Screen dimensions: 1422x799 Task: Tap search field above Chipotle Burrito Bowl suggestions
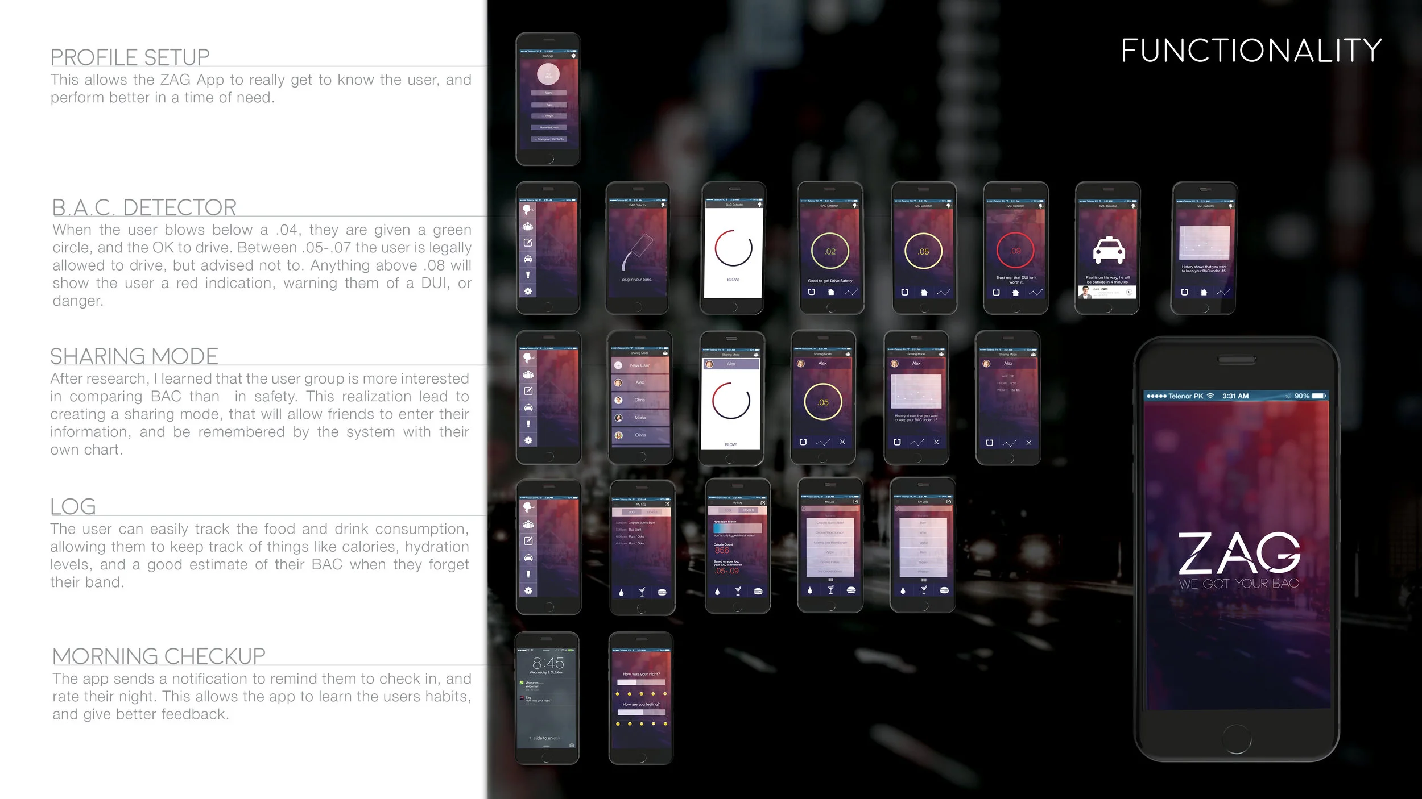(x=830, y=509)
